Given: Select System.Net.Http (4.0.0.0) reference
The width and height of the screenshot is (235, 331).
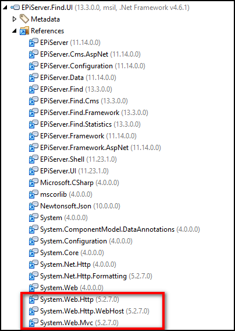Looking at the screenshot, I should coord(78,264).
